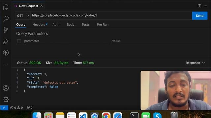Open Skype from the dock
The height and width of the screenshot is (118, 211).
pyautogui.click(x=157, y=115)
